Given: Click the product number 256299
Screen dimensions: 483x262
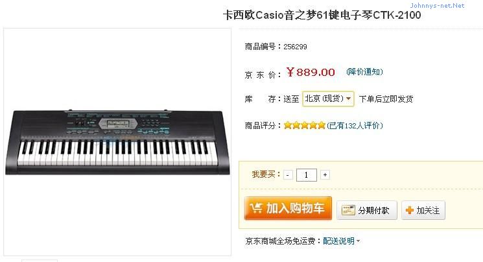Looking at the screenshot, I should click(296, 47).
